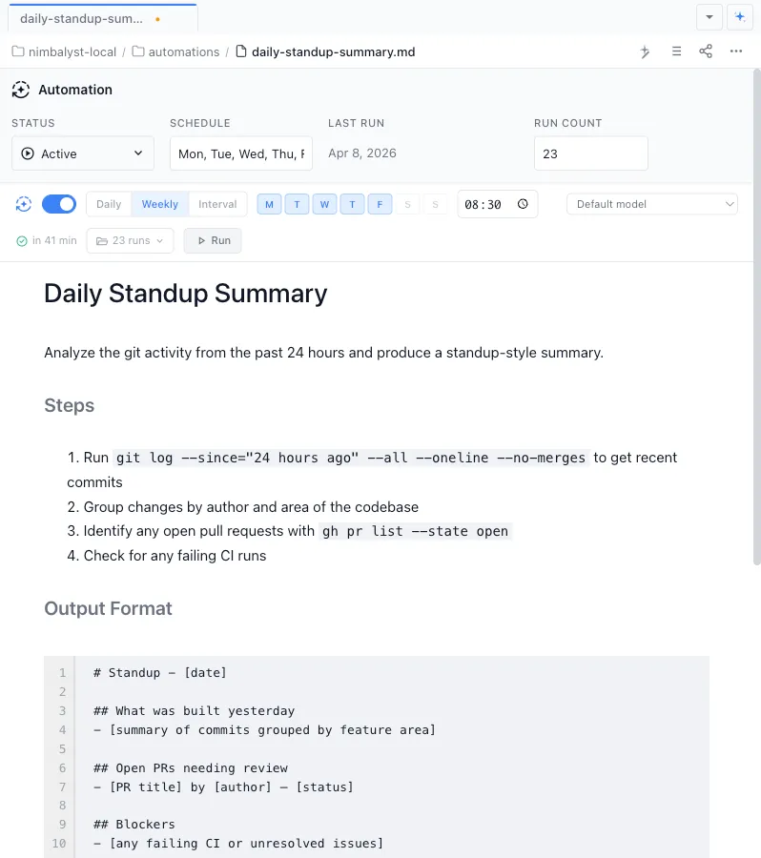
Task: Click the lightning bolt icon in toolbar
Action: [646, 51]
